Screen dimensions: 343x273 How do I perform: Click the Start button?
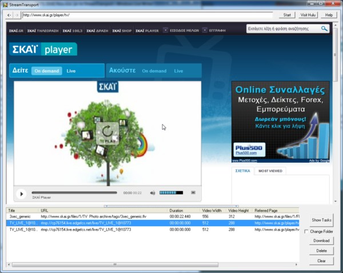[287, 15]
